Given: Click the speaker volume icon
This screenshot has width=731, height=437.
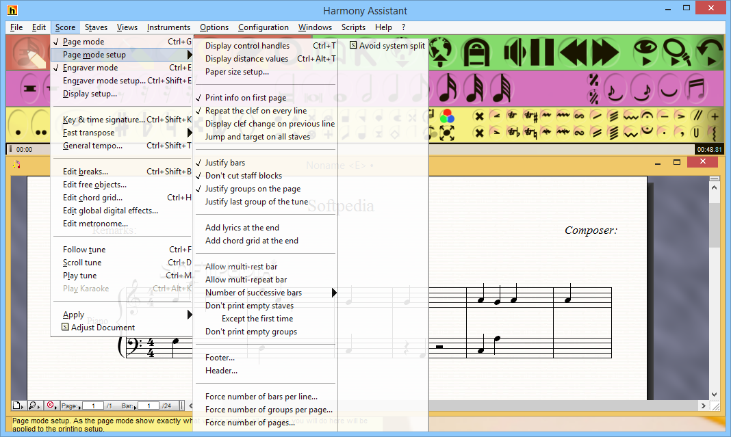Looking at the screenshot, I should pos(515,52).
